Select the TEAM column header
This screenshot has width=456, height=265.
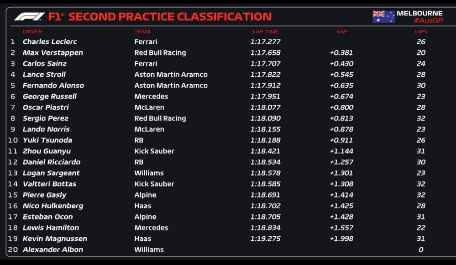[x=142, y=32]
